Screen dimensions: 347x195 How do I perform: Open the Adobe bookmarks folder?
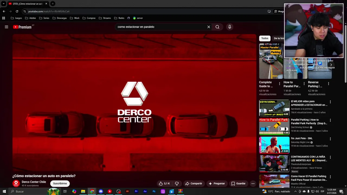[30, 18]
